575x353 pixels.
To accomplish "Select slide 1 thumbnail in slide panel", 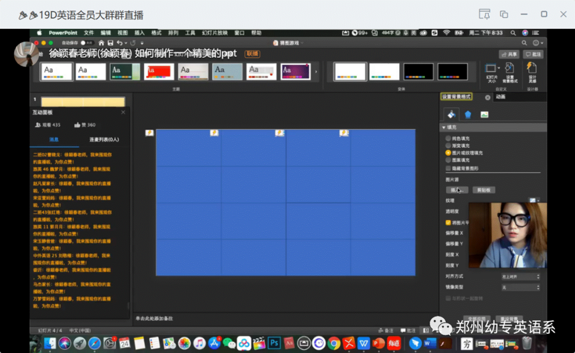I will tap(83, 102).
